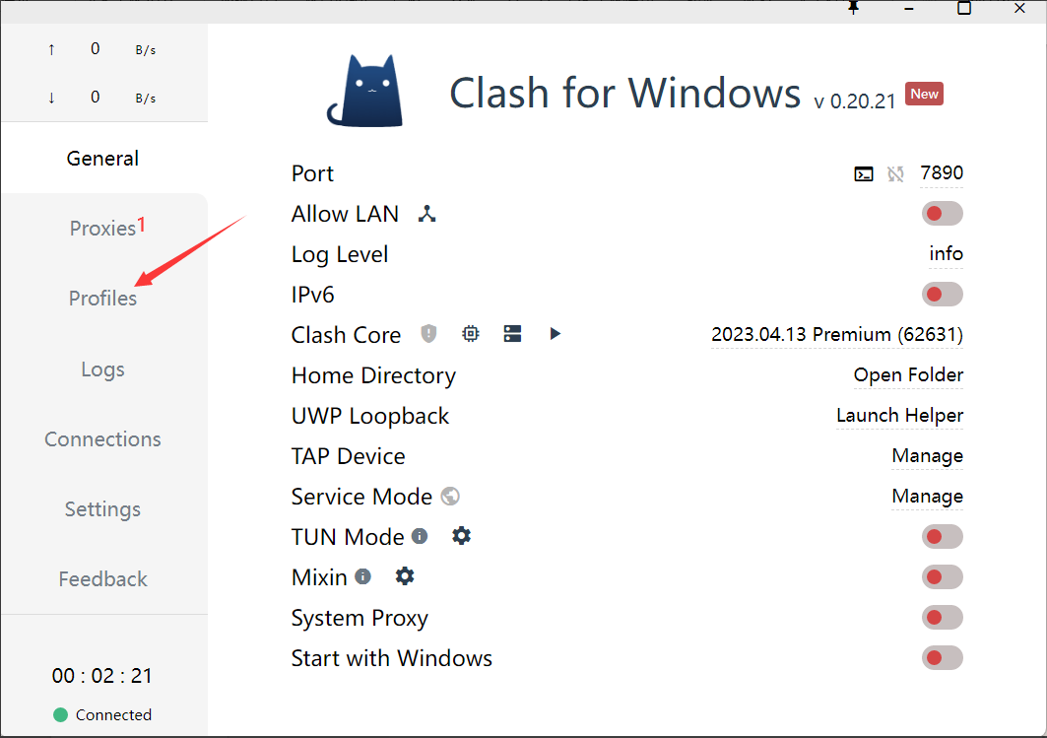Click the chip icon beside Clash Core

471,334
